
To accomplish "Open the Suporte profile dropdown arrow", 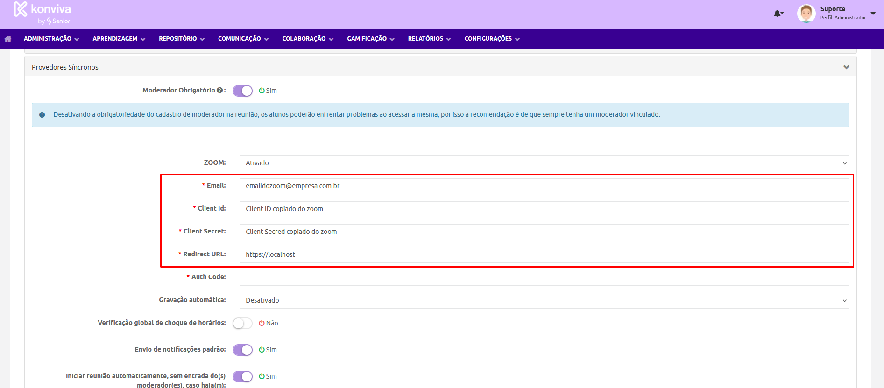I will click(x=873, y=14).
